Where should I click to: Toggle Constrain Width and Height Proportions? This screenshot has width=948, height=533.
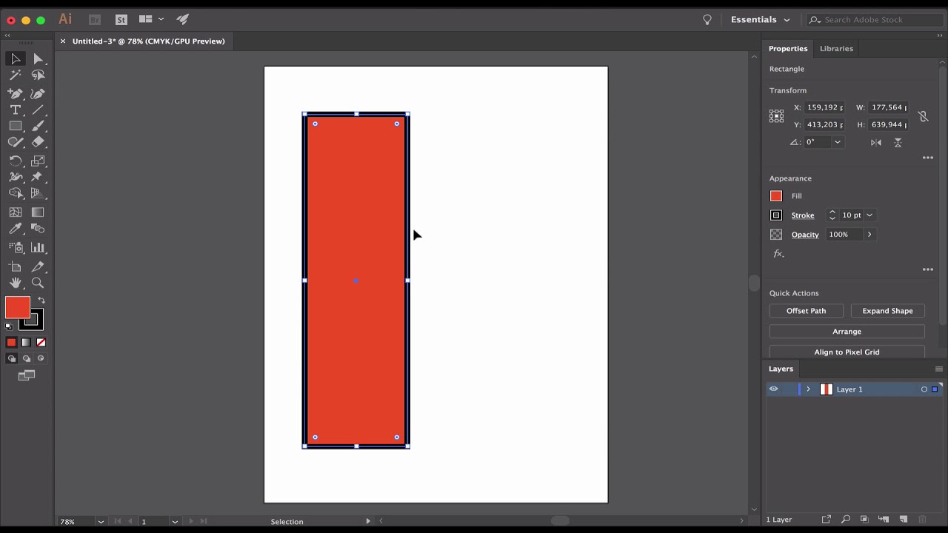923,116
